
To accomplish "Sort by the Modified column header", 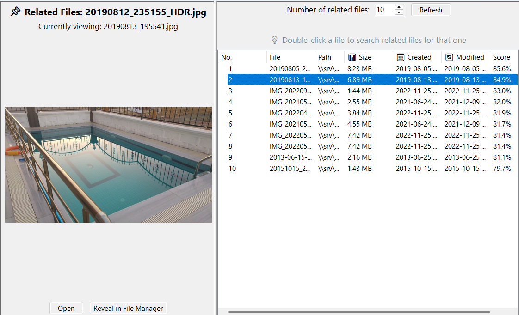I will click(x=466, y=57).
